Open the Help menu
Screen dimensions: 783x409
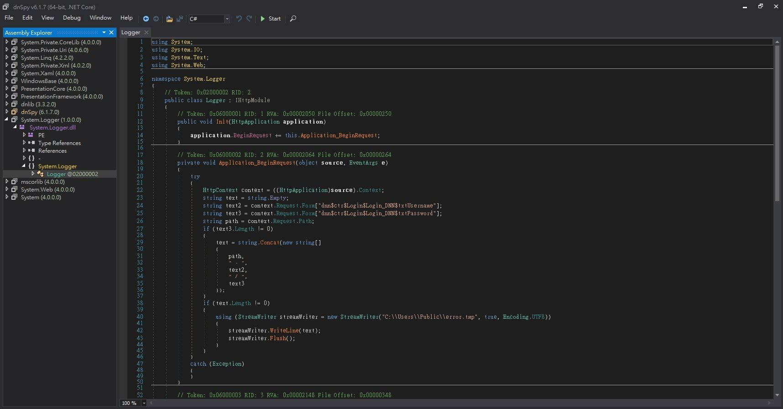tap(126, 18)
